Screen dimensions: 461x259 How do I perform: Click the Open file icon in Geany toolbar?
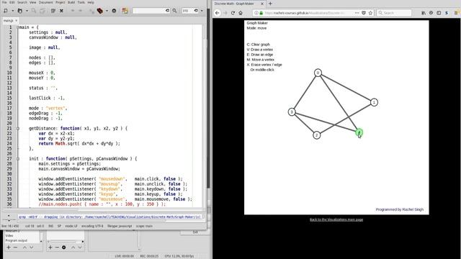[19, 11]
